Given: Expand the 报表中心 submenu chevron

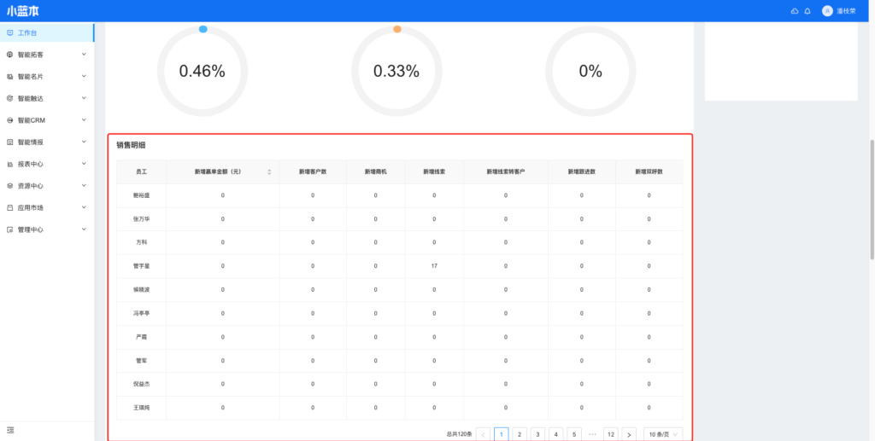Looking at the screenshot, I should pyautogui.click(x=84, y=164).
